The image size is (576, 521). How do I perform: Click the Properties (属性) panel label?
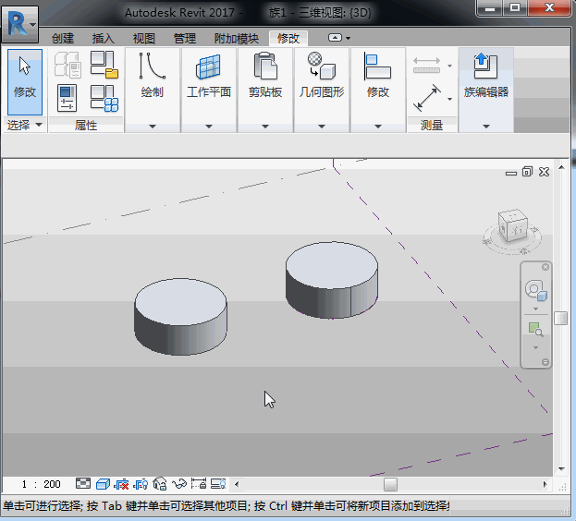tap(86, 125)
